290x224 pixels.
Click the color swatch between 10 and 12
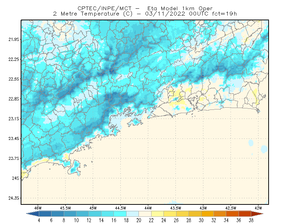[x=83, y=214]
